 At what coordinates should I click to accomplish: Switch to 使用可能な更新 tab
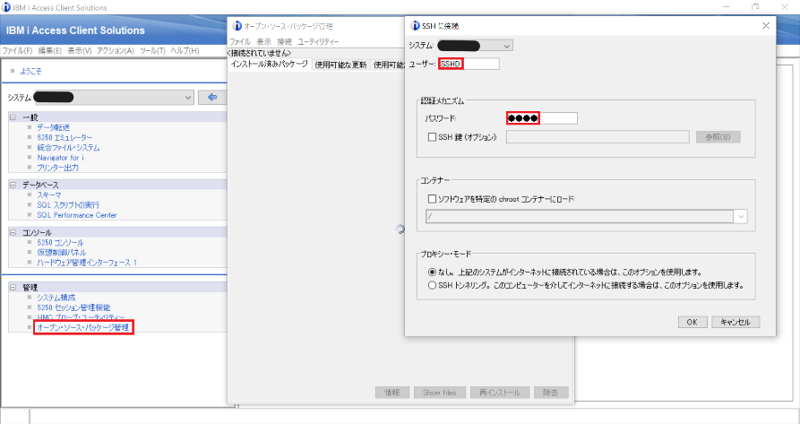tap(340, 65)
